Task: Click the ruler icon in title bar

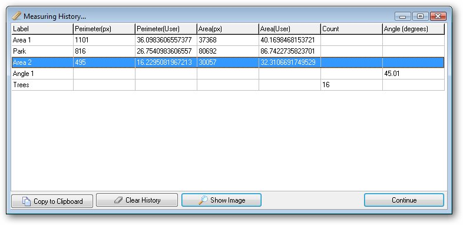Action: (x=16, y=16)
